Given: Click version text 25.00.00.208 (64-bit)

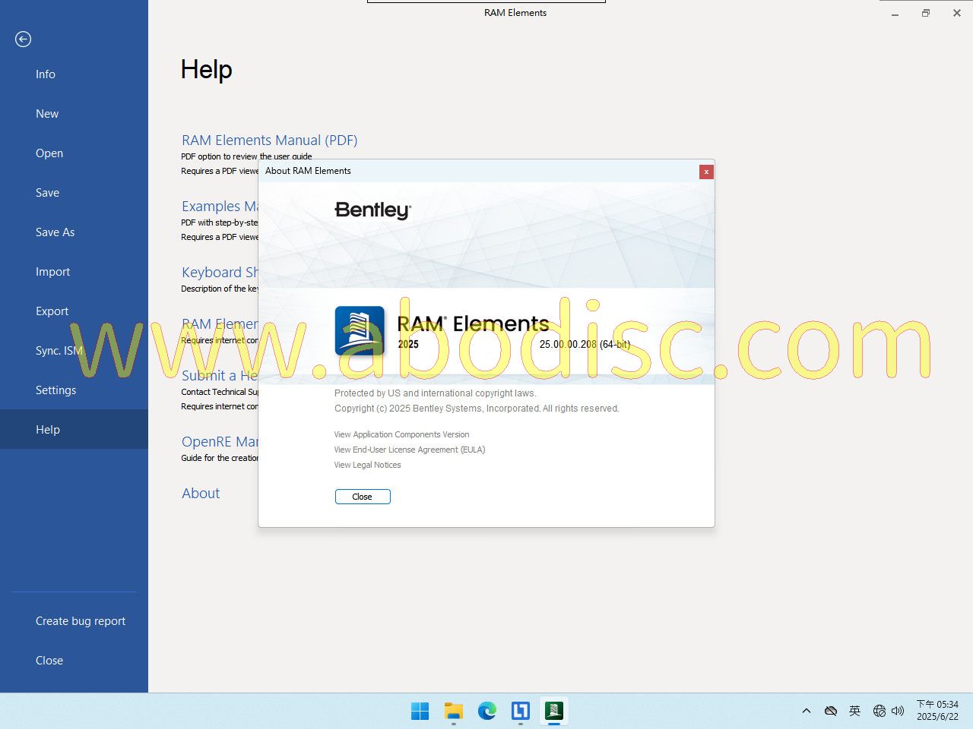Looking at the screenshot, I should 585,345.
